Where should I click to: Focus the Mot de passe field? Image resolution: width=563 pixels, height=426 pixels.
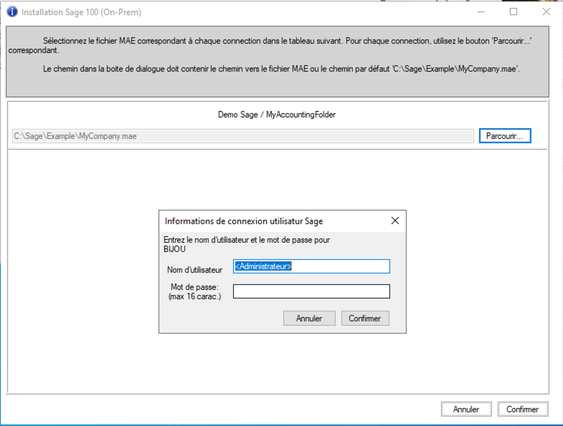coord(311,291)
